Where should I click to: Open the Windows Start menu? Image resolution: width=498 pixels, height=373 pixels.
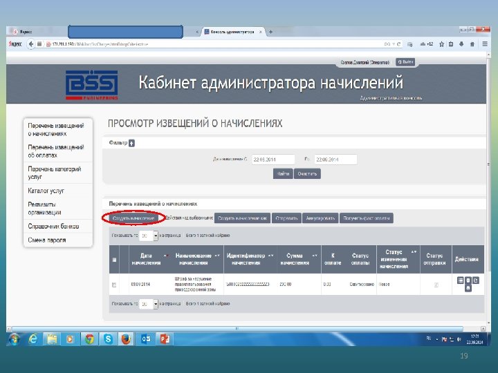[x=14, y=339]
